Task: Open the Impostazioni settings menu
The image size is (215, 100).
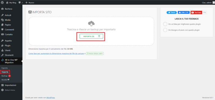Action: point(10,85)
